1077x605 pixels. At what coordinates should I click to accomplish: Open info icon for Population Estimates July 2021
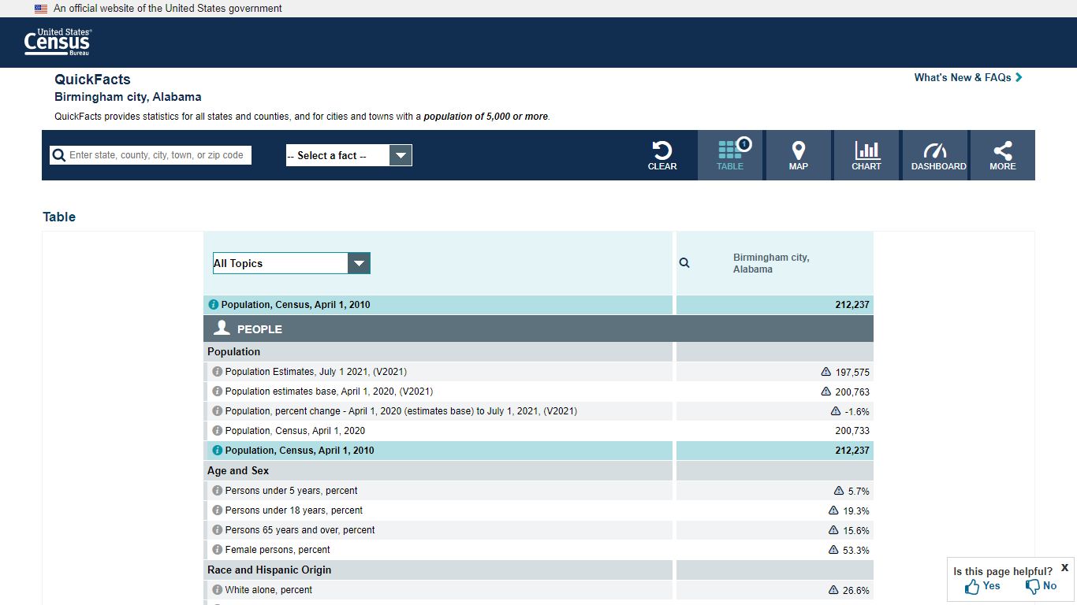click(218, 372)
